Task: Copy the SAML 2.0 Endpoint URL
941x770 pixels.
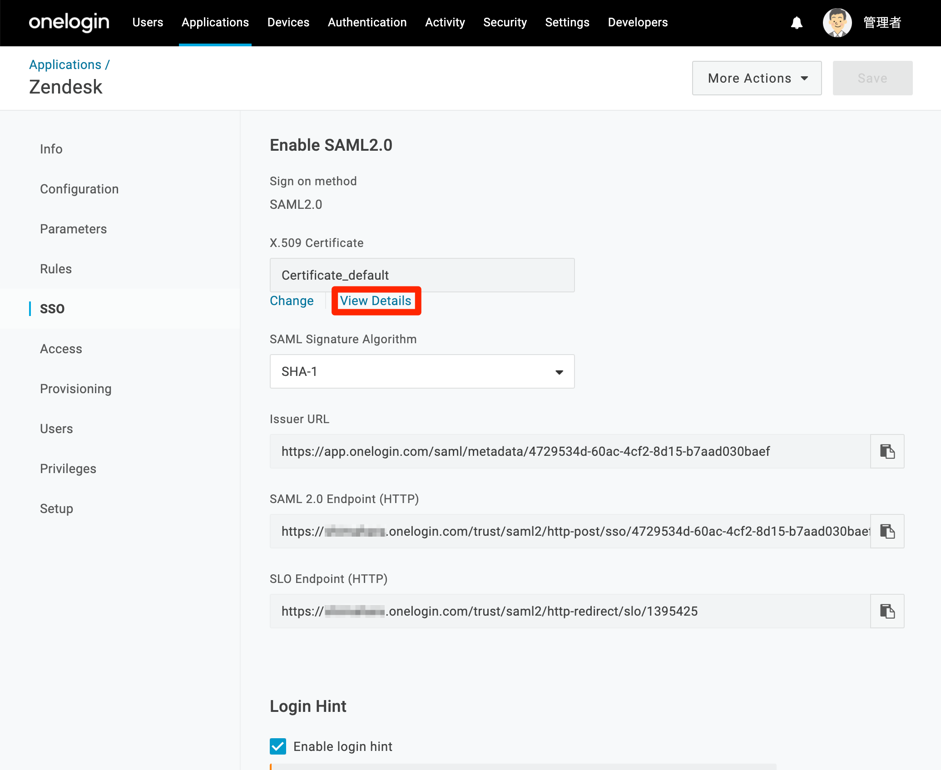Action: pyautogui.click(x=887, y=531)
